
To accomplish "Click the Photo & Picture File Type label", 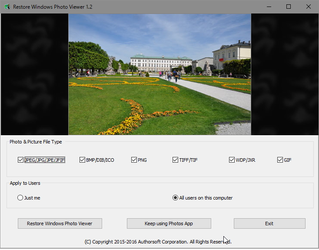I will (36, 142).
